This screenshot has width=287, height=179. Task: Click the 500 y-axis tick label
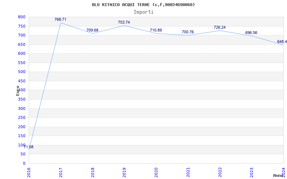(x=22, y=72)
